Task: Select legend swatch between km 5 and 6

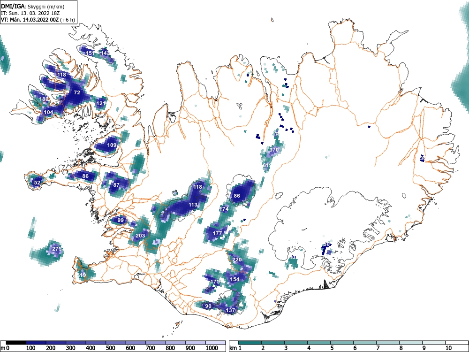Action: pyautogui.click(x=342, y=343)
